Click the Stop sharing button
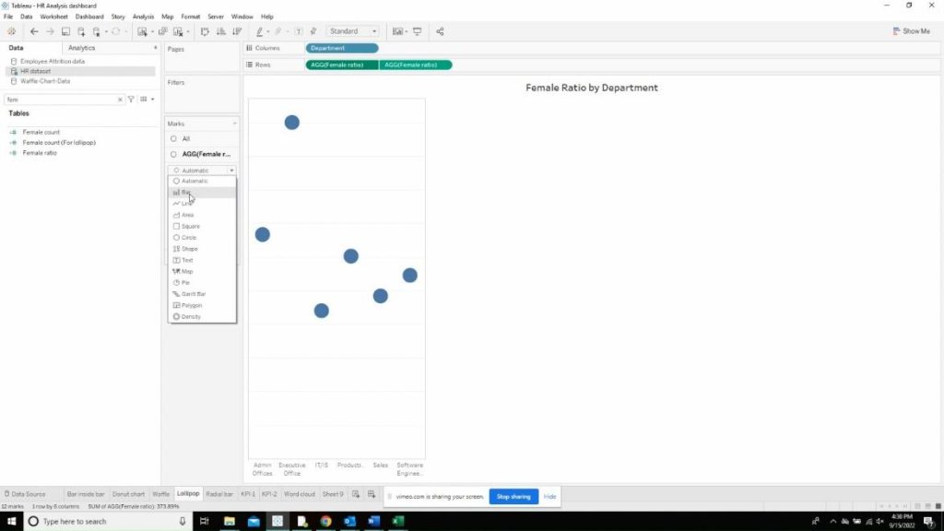This screenshot has height=531, width=944. pos(513,496)
